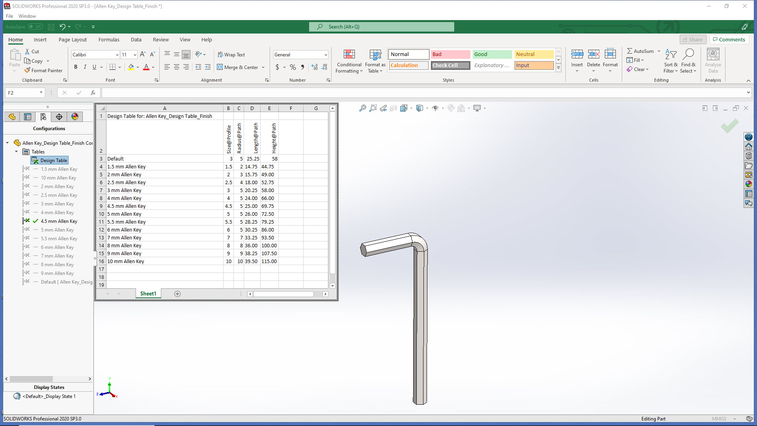The width and height of the screenshot is (757, 426).
Task: Open Conditional Formatting options
Action: [x=349, y=61]
